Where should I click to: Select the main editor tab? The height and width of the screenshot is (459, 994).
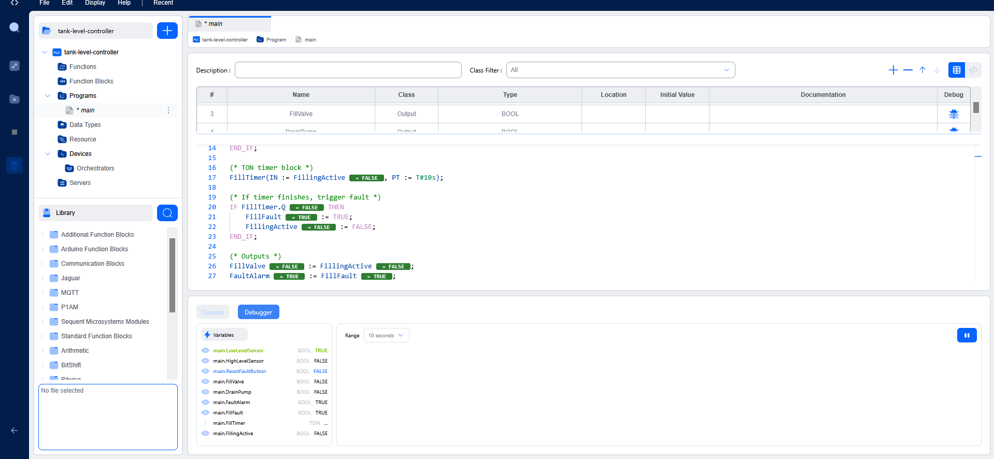click(230, 24)
